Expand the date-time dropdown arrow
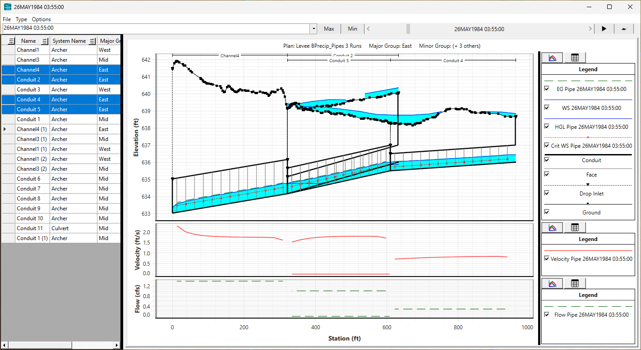Screen dimensions: 641x350 pos(314,29)
